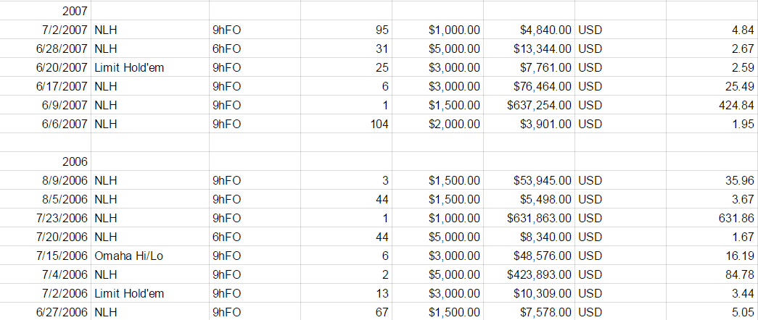Select the $423,893.00 prize cell
The image size is (758, 320).
tap(529, 274)
